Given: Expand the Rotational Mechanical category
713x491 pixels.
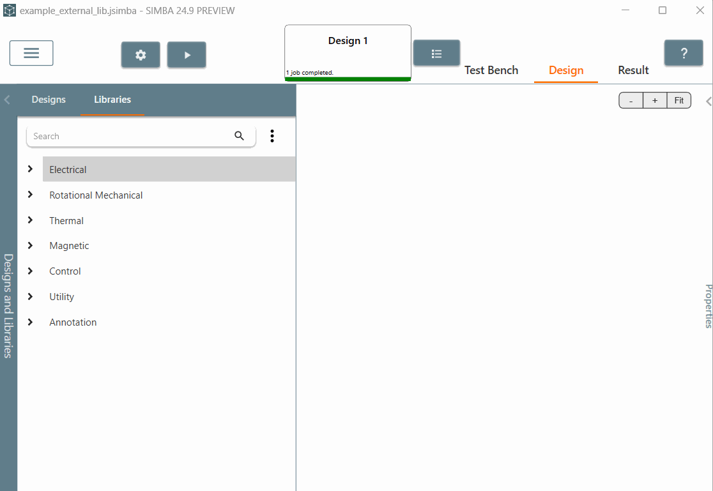Looking at the screenshot, I should [30, 195].
